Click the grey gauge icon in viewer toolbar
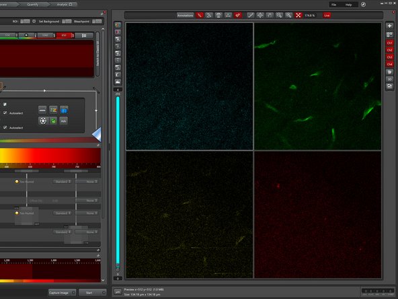 pos(218,15)
